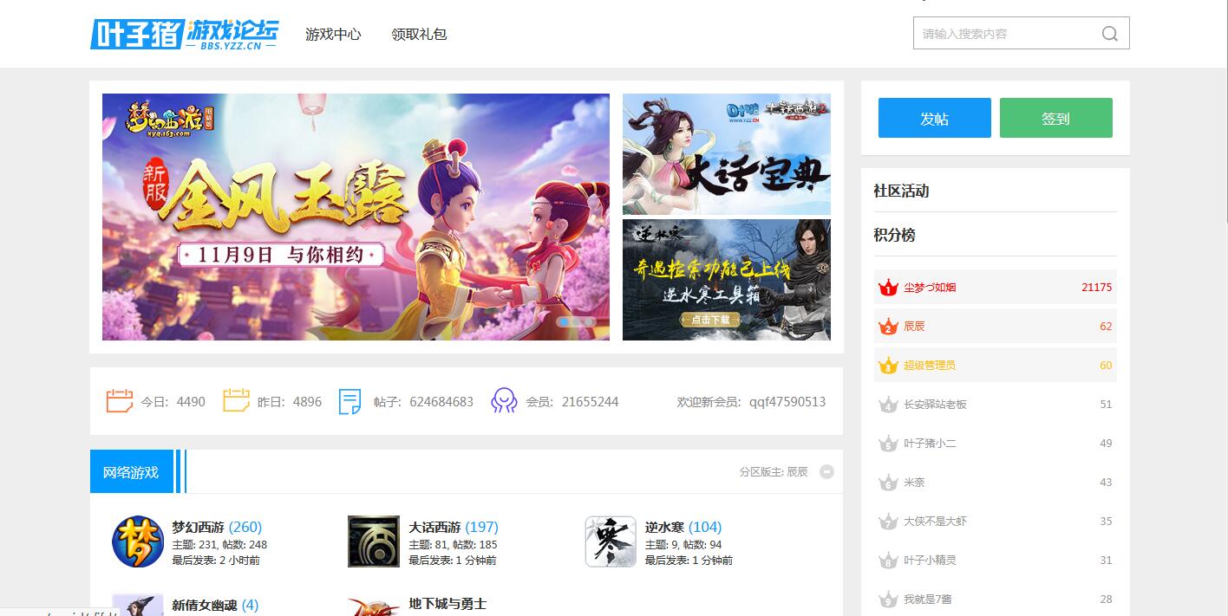
Task: Click the rank 2 crown icon
Action: click(x=887, y=327)
